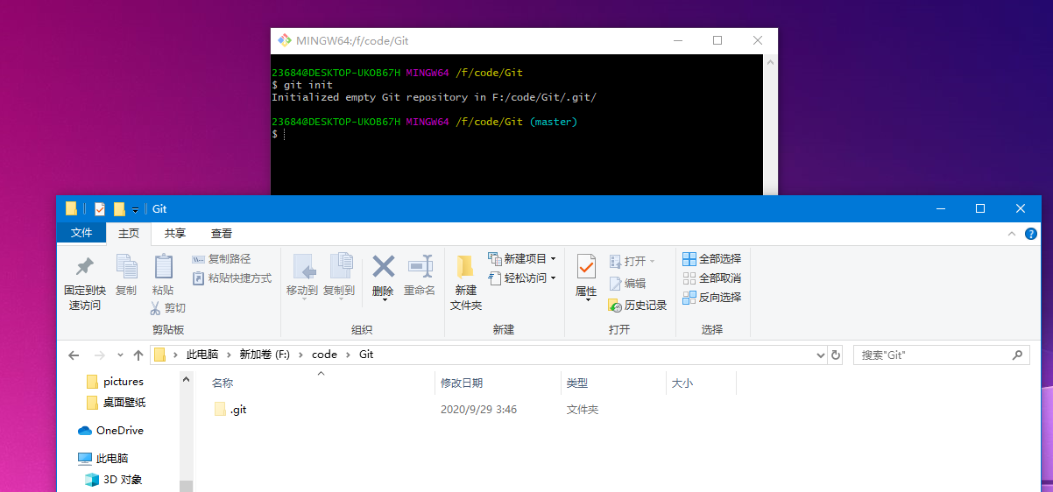Click the red X 删除 delete icon
1053x492 pixels.
[x=383, y=266]
